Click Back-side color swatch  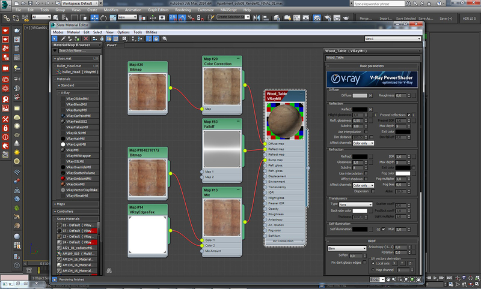(x=360, y=210)
